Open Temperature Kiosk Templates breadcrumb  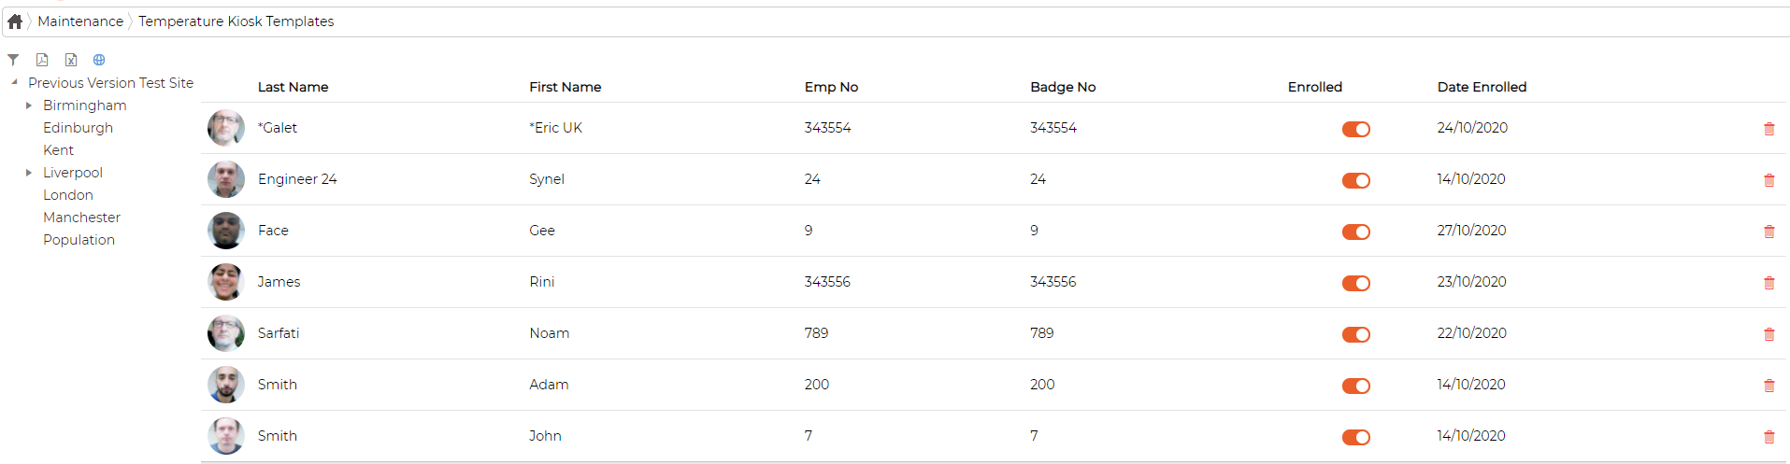pos(236,21)
